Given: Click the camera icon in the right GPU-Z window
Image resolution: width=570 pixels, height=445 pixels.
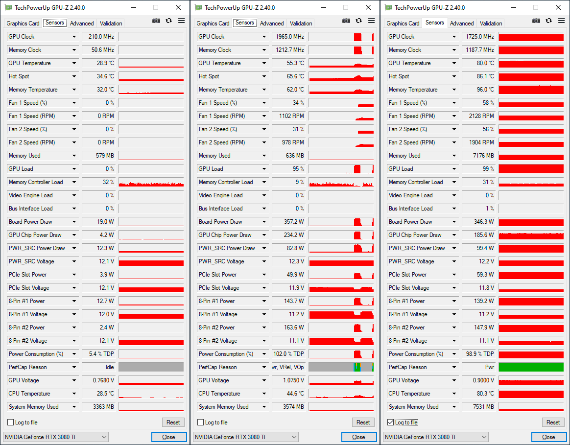Looking at the screenshot, I should click(536, 21).
